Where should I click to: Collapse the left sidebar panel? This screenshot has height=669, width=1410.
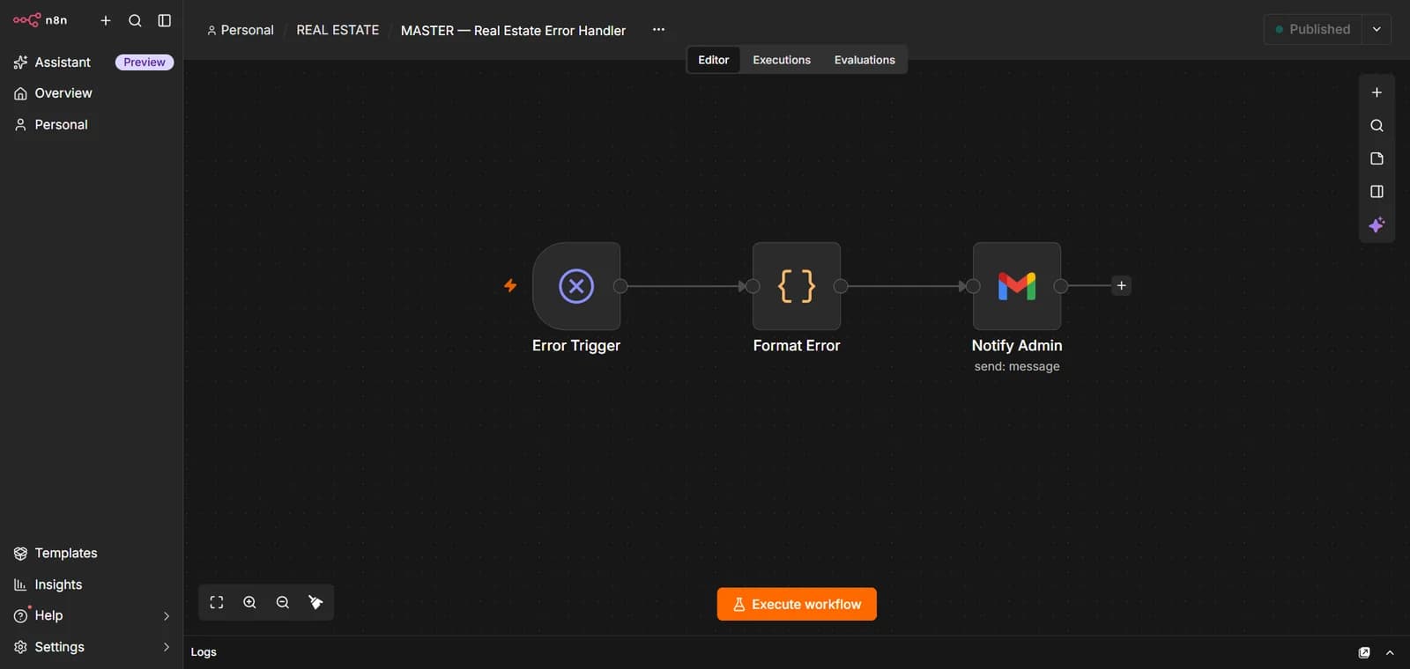[x=165, y=20]
